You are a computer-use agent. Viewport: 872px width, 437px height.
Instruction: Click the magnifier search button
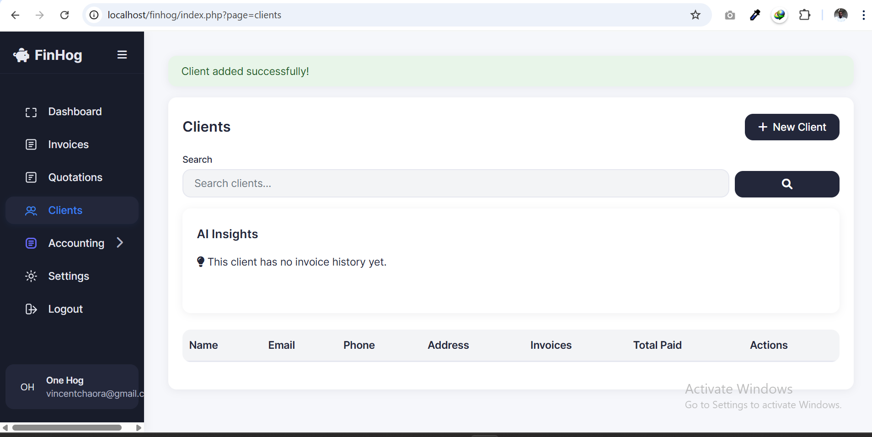coord(786,184)
